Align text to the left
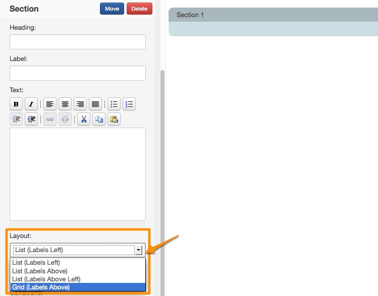Viewport: 378px width, 296px height. pyautogui.click(x=50, y=104)
